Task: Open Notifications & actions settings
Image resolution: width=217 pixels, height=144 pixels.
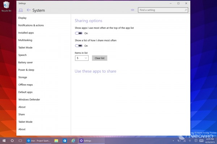Action: [x=31, y=25]
